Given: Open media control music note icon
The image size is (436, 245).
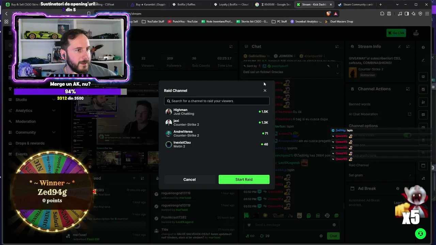Looking at the screenshot, I should coord(400,14).
